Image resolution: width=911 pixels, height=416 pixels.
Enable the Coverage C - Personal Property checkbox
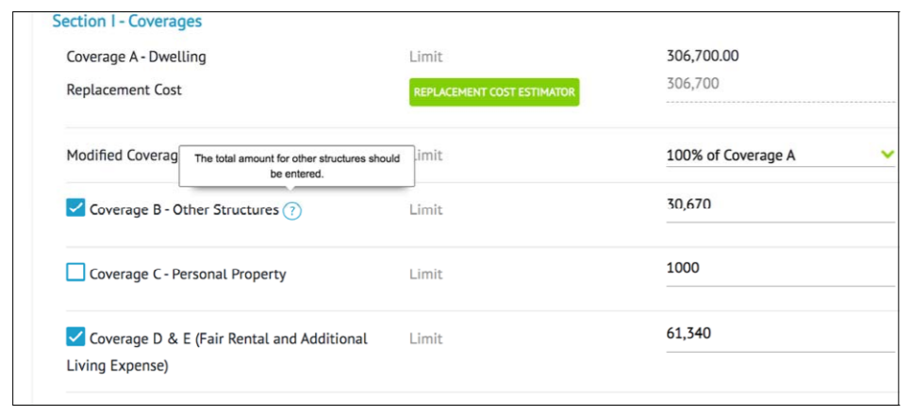75,272
